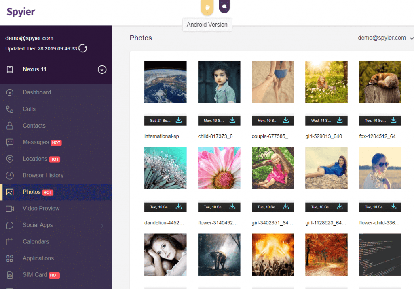Click the refresh sync icon next to Updated time
Image resolution: width=414 pixels, height=289 pixels.
pyautogui.click(x=83, y=48)
